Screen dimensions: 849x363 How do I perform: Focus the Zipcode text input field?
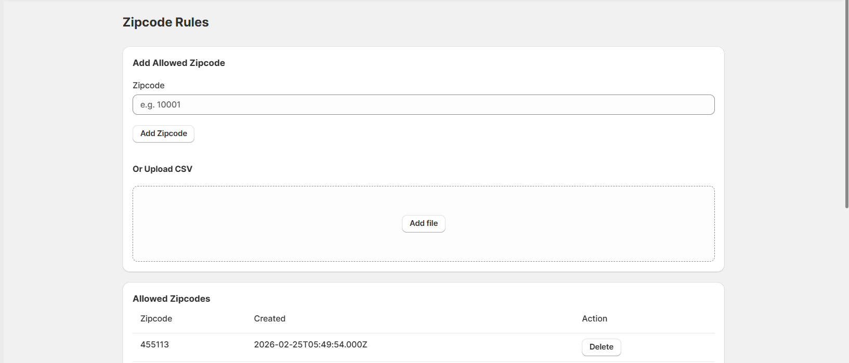[x=423, y=104]
